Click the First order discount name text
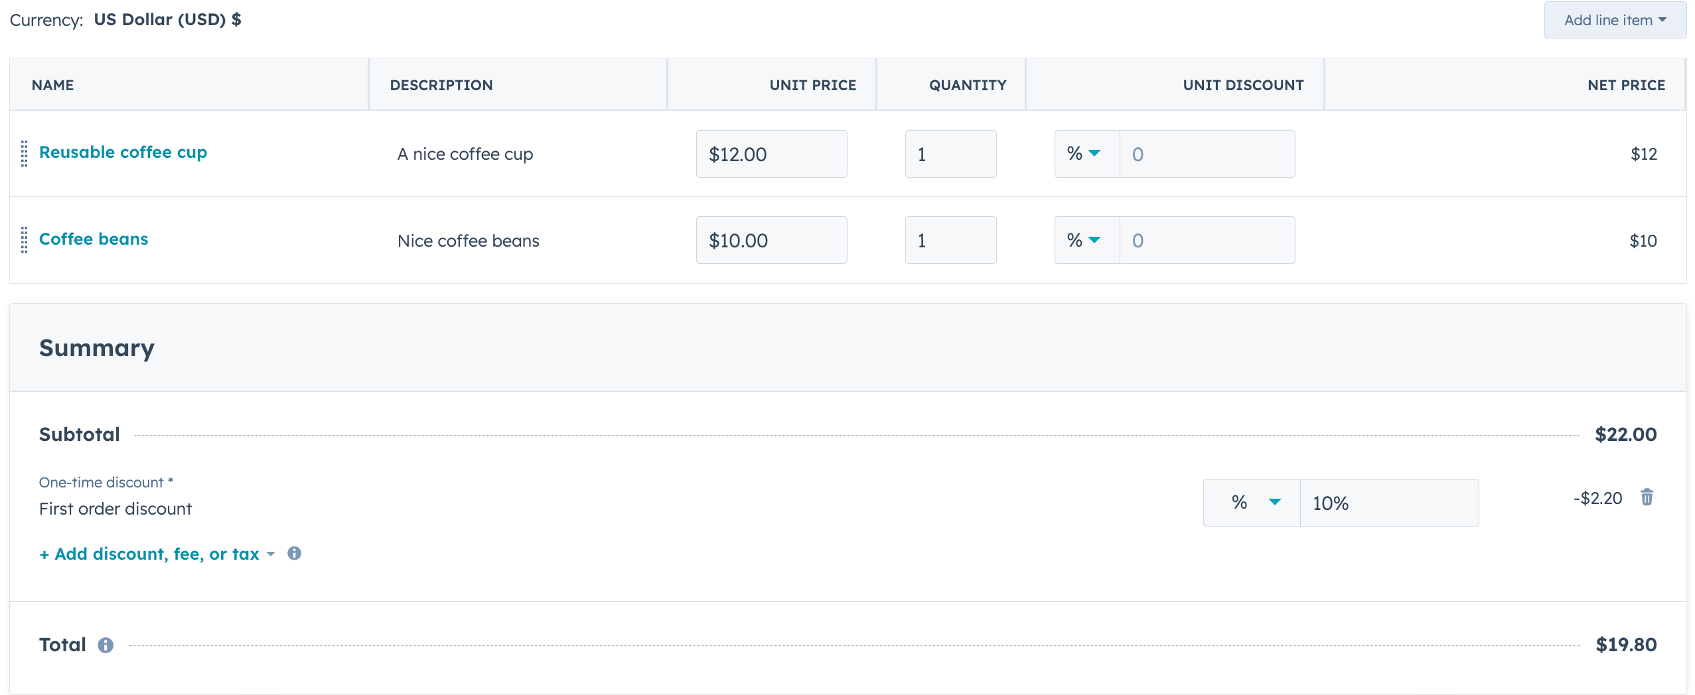 pyautogui.click(x=115, y=509)
